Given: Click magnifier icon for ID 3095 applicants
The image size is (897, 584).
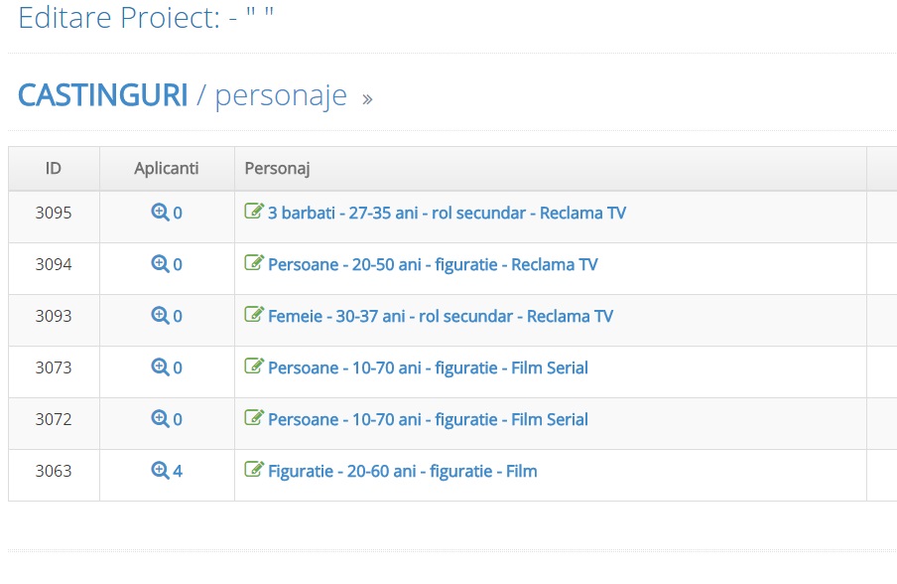Looking at the screenshot, I should pos(160,213).
